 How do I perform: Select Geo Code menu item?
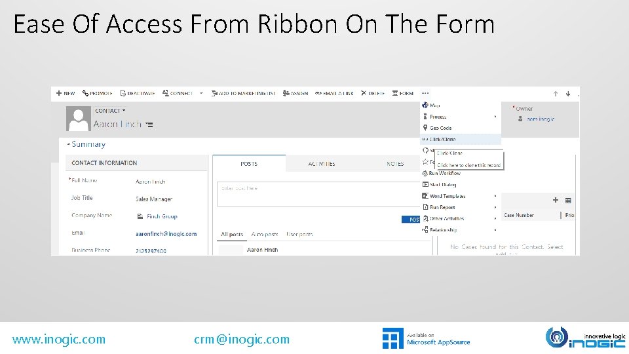pos(460,128)
